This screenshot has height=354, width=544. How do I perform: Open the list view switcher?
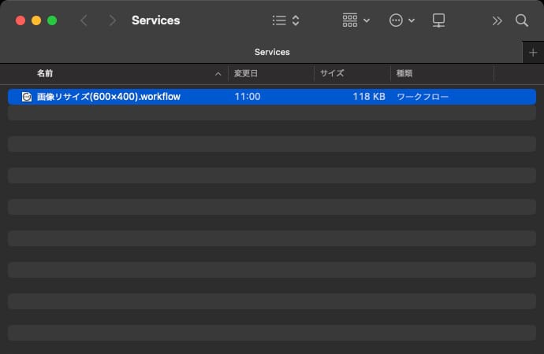click(x=285, y=20)
